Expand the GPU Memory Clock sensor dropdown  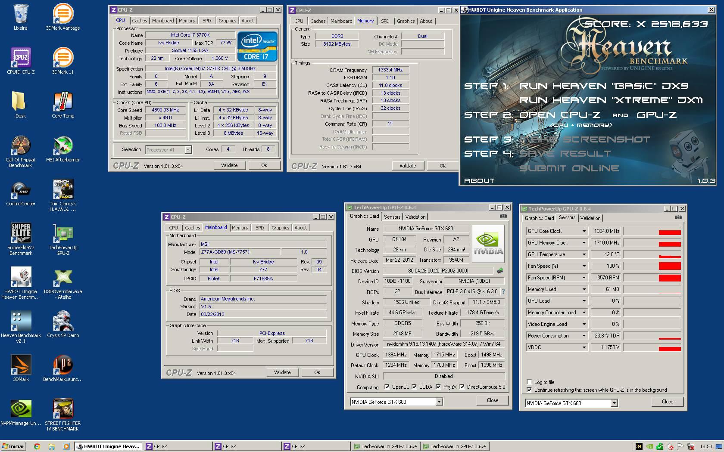click(x=584, y=243)
